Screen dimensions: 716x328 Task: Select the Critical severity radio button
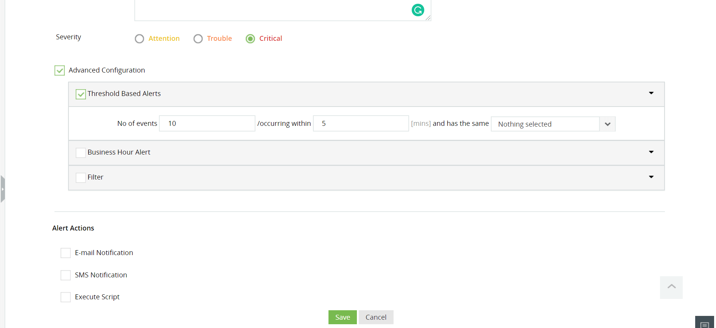(250, 39)
